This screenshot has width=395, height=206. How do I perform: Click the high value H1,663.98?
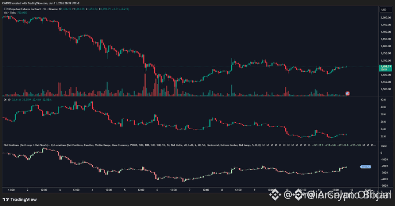coord(79,9)
